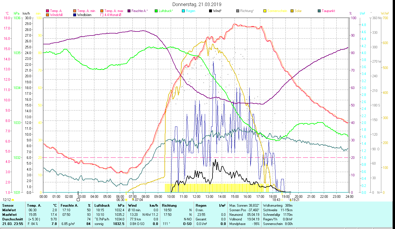Click the max temperature value 17.4
Viewport: 395px width, 229px height.
54,214
